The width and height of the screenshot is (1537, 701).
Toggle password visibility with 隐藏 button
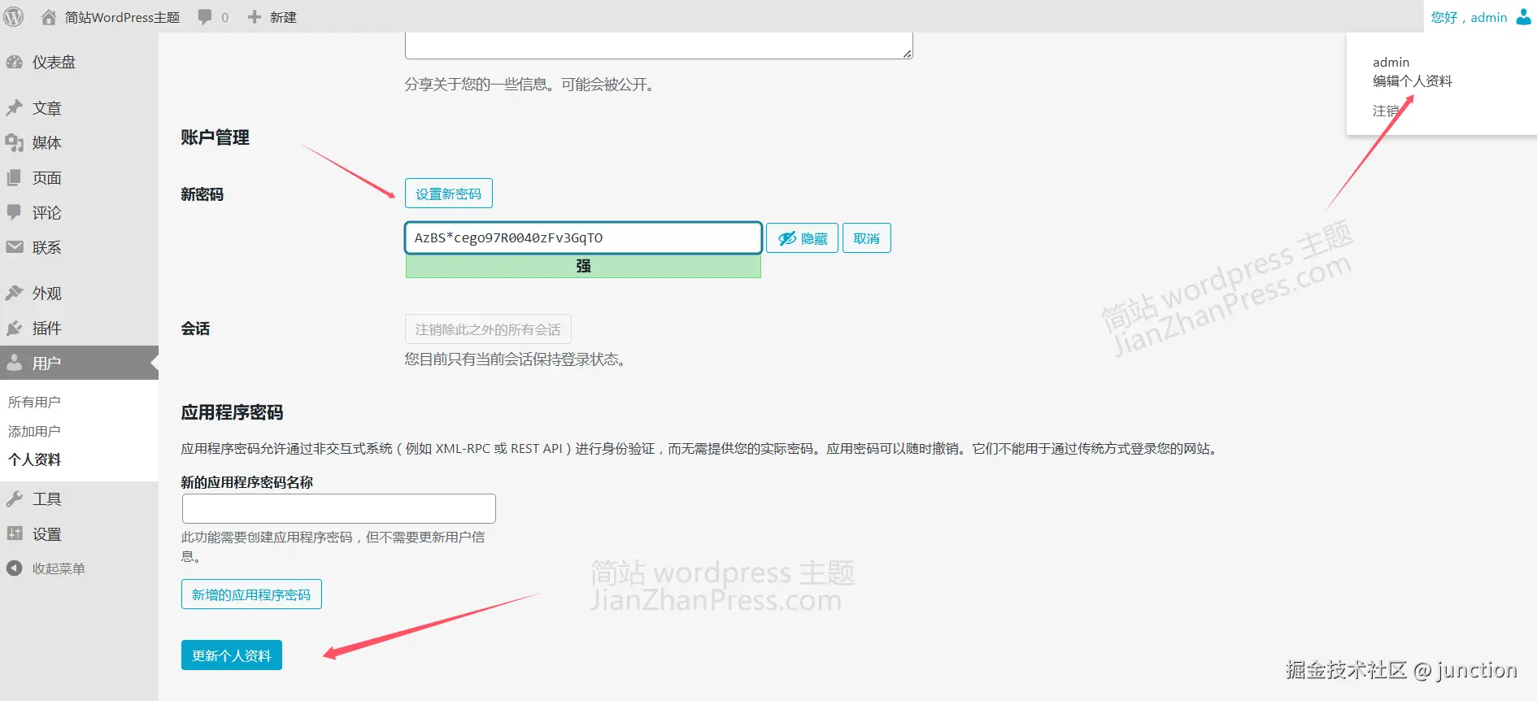802,238
